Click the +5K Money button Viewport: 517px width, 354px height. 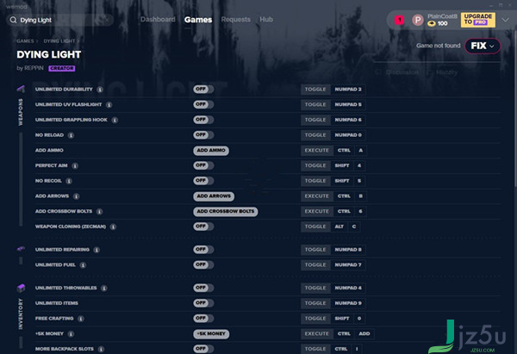211,334
